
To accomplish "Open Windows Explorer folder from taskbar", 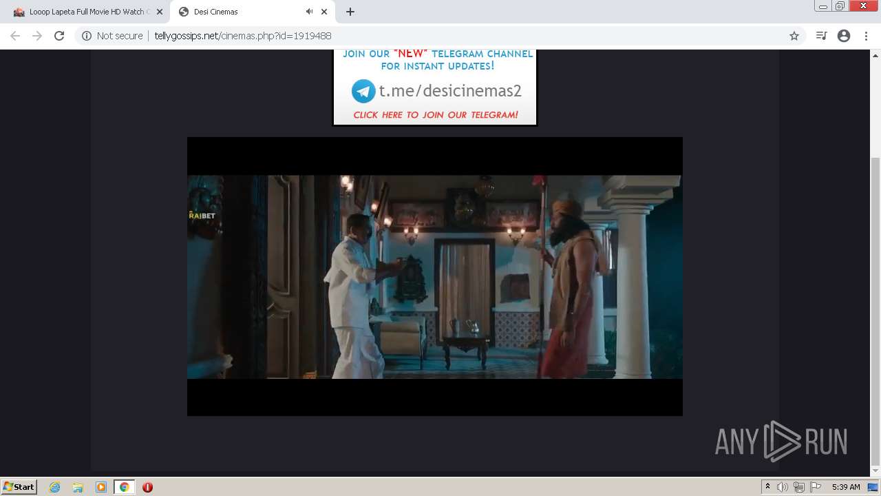I will pos(78,487).
